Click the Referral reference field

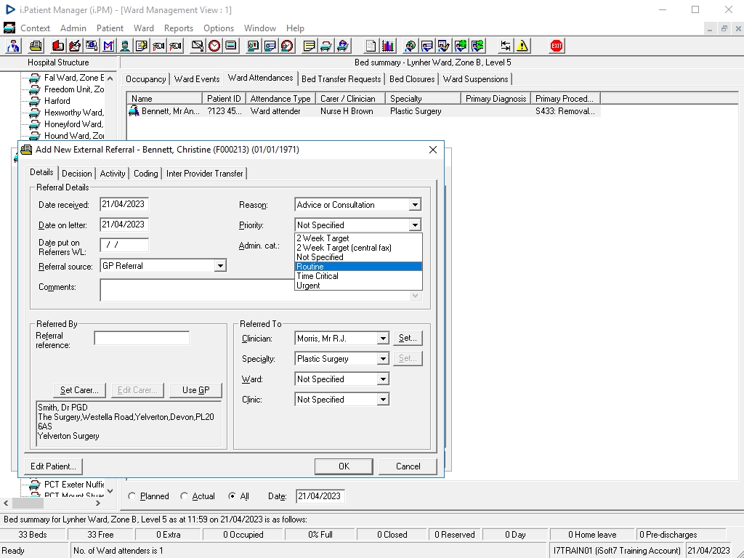coord(142,339)
